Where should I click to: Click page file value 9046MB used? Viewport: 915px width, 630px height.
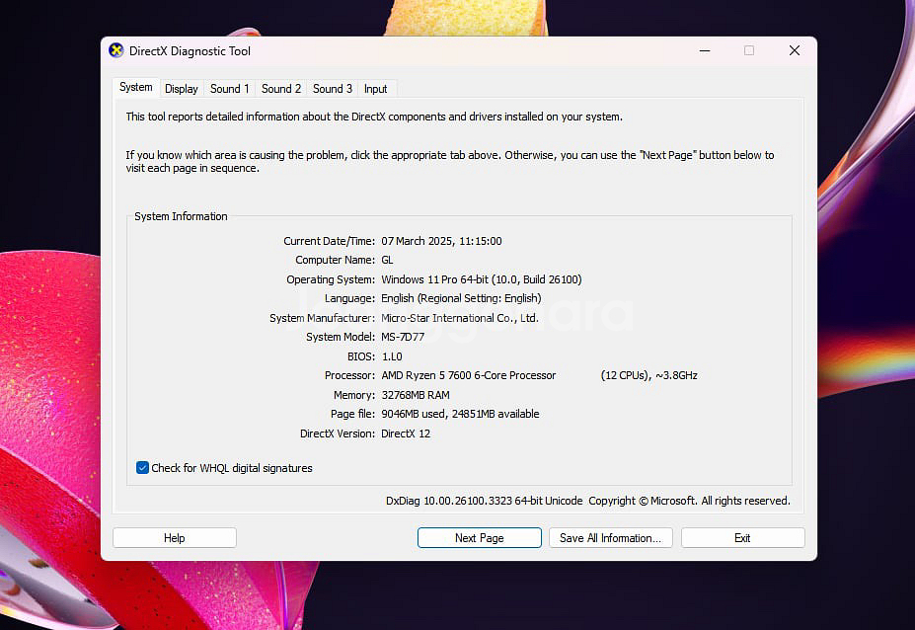coord(415,414)
